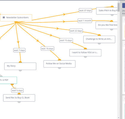Image resolution: width=125 pixels, height=119 pixels.
Task: Select the Sales Pitch to Buy node
Action: tap(107, 11)
